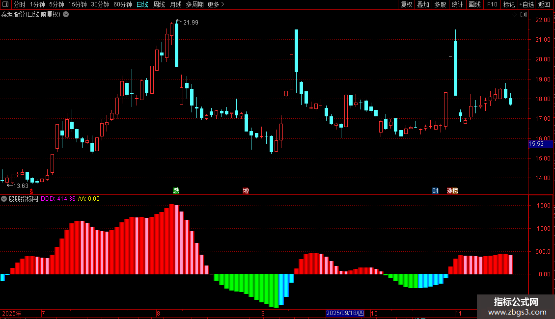Click the 复权 button

(406, 4)
